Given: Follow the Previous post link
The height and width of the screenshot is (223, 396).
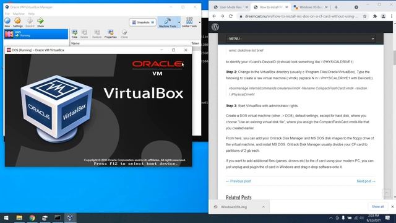Looking at the screenshot, I should pyautogui.click(x=238, y=181).
